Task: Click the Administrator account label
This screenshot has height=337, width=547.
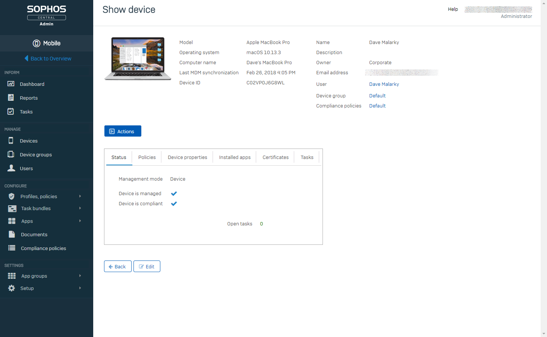Action: pos(516,16)
